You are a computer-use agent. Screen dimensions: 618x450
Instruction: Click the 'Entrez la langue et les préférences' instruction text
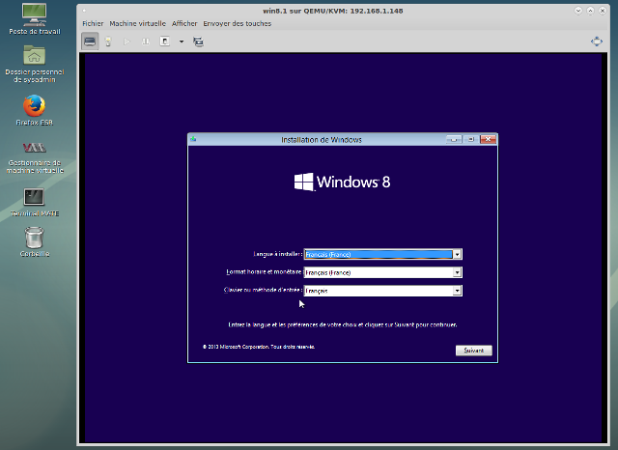click(343, 324)
